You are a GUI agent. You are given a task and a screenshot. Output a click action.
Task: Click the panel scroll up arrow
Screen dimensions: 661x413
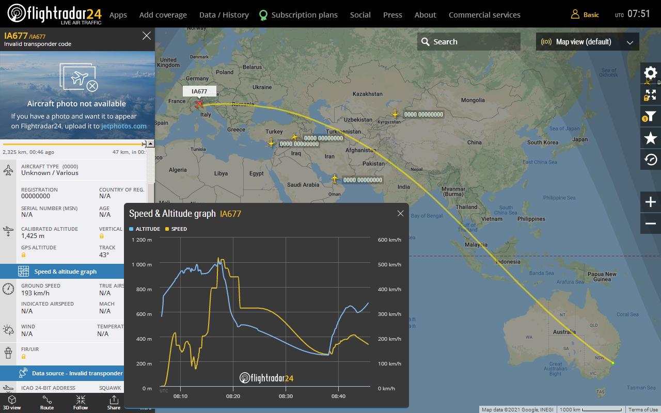point(150,144)
